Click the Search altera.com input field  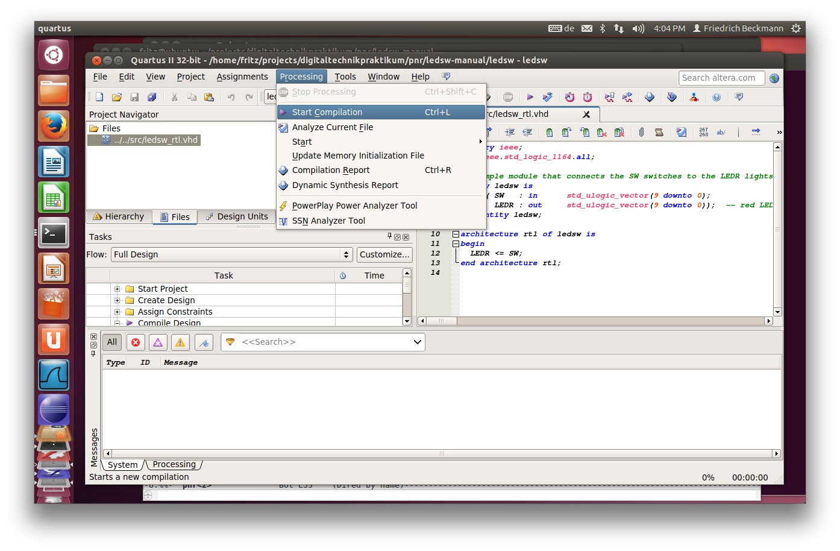(x=721, y=78)
